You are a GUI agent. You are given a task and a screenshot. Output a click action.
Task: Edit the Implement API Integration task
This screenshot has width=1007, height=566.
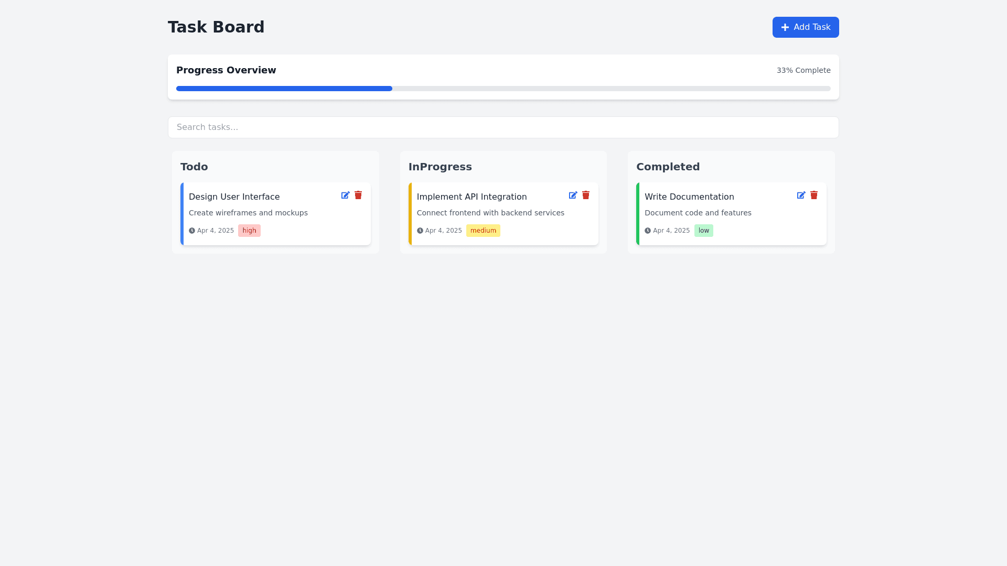coord(573,195)
